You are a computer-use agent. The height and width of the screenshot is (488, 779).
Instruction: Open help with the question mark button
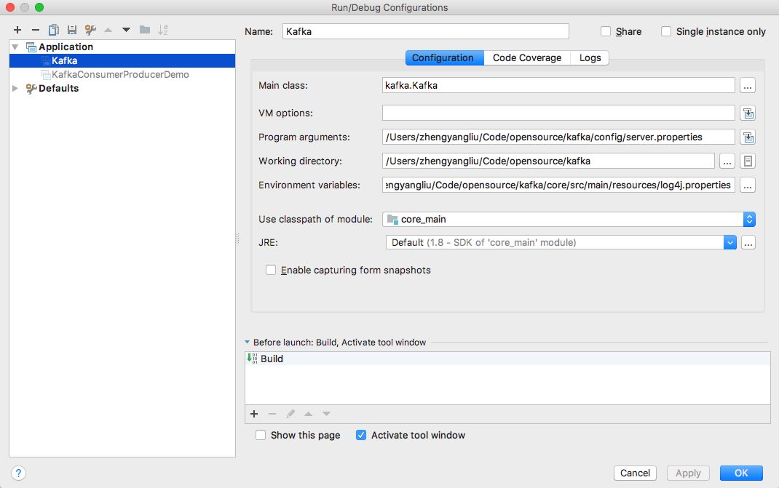[18, 473]
